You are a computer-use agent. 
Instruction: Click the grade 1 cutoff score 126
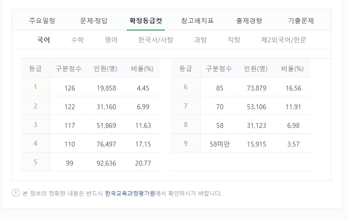pos(70,88)
